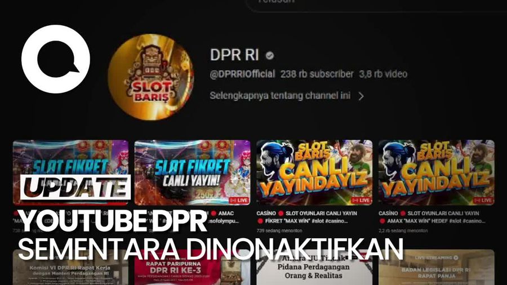The image size is (507, 285).
Task: Click the 3,8 rb video count
Action: pyautogui.click(x=383, y=74)
